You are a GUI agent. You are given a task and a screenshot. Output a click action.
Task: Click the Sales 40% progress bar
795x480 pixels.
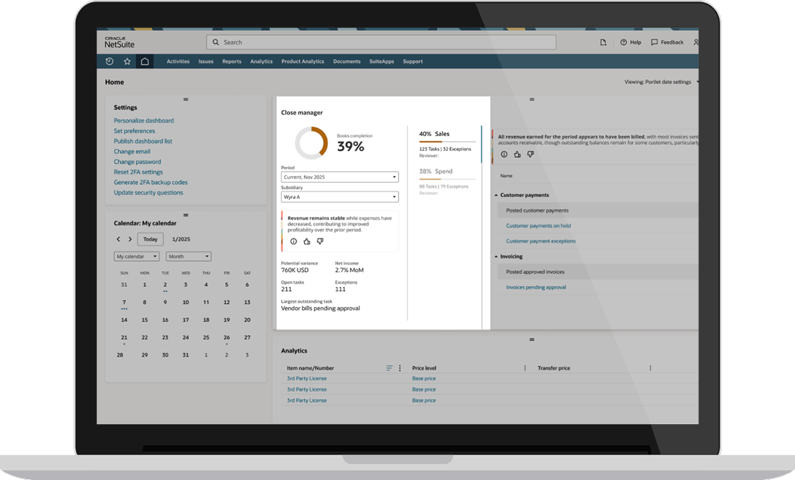pyautogui.click(x=447, y=142)
